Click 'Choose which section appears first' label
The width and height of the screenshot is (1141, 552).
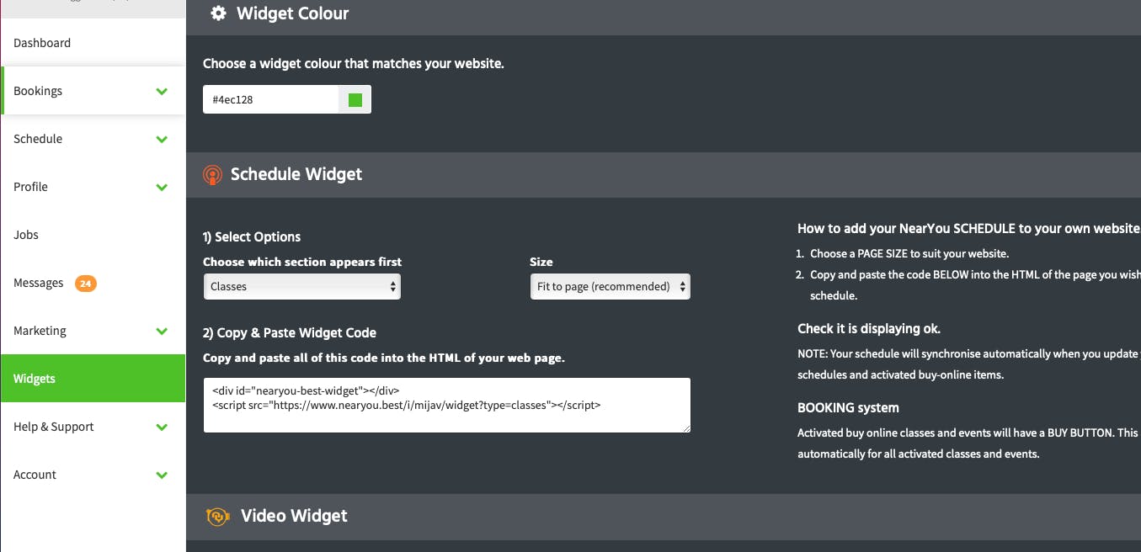[x=302, y=262]
